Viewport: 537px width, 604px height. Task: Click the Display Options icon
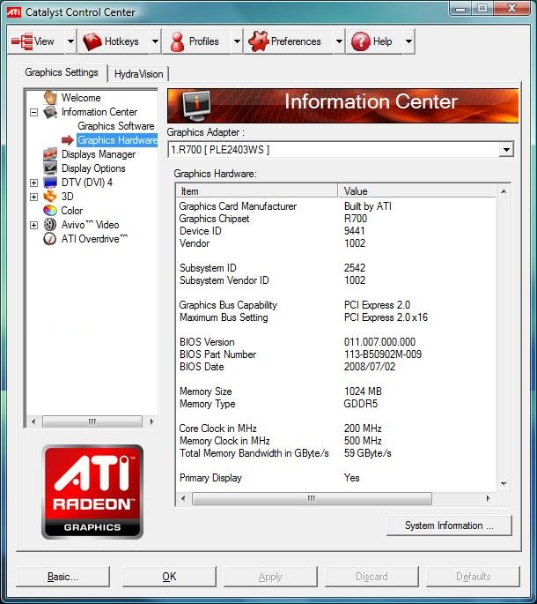pyautogui.click(x=50, y=168)
